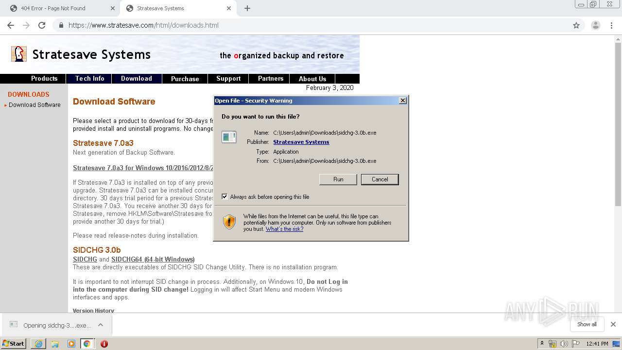Click the application file icon in dialog

coord(229,137)
